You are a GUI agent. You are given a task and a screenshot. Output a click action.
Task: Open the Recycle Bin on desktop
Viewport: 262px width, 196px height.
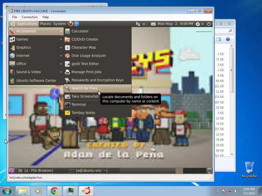tap(249, 169)
